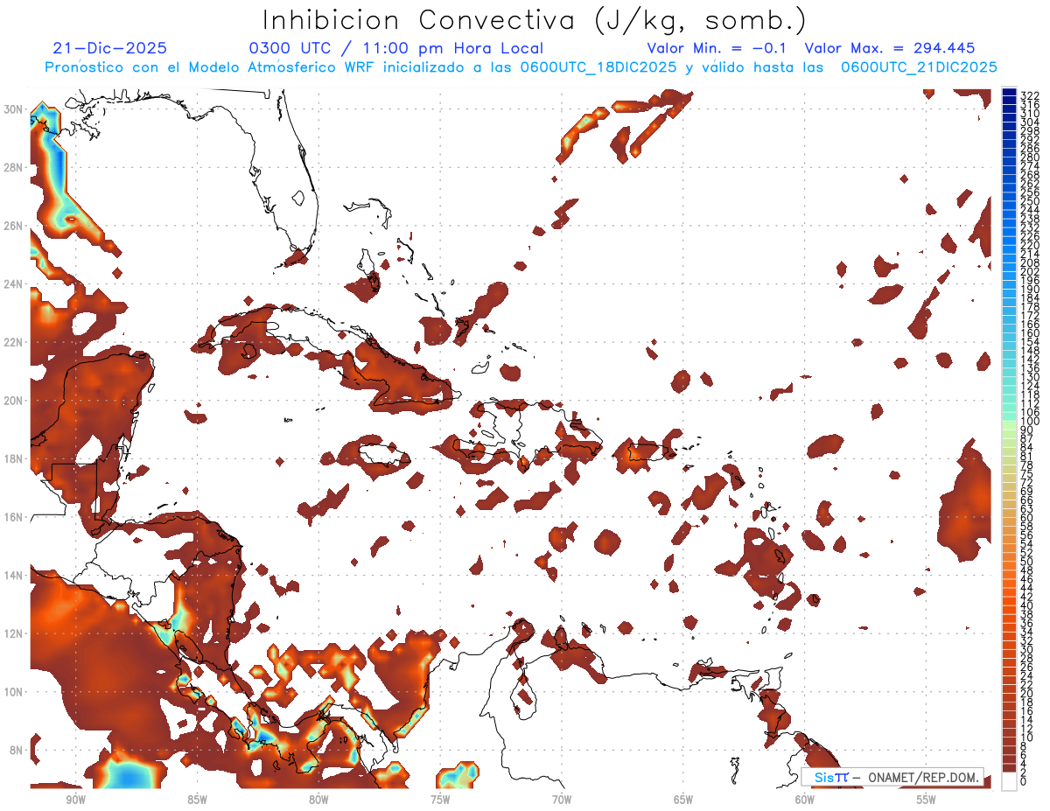The height and width of the screenshot is (811, 1050).
Task: Click the "75W" longitude label
Action: (x=440, y=799)
